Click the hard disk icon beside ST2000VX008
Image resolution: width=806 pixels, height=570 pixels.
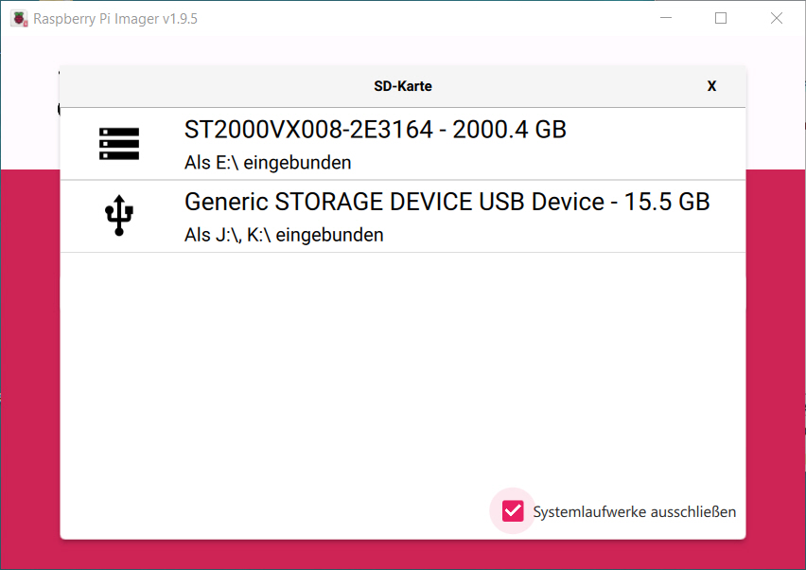[119, 144]
